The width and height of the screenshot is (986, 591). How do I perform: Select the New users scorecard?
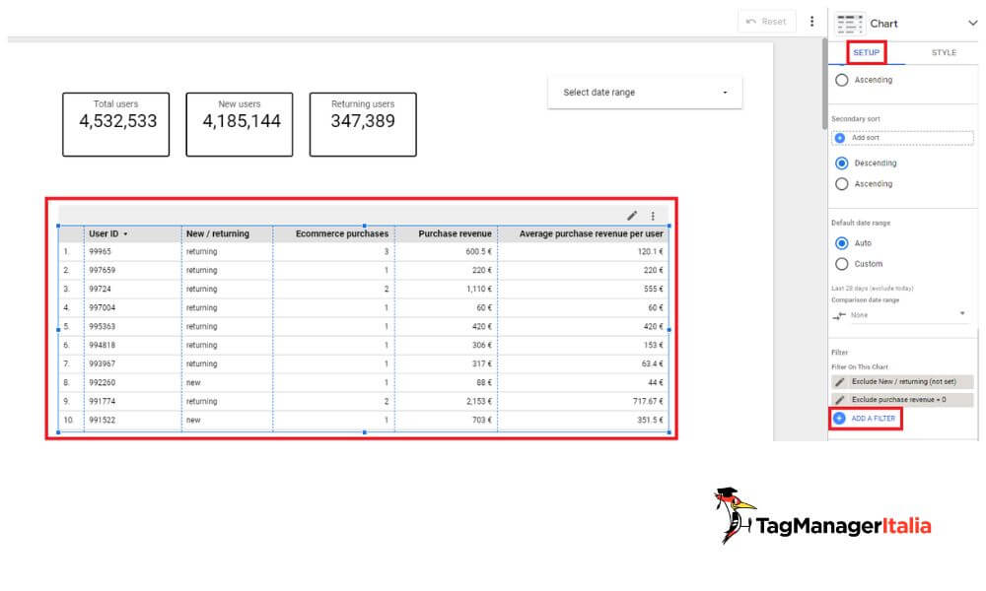pyautogui.click(x=240, y=124)
